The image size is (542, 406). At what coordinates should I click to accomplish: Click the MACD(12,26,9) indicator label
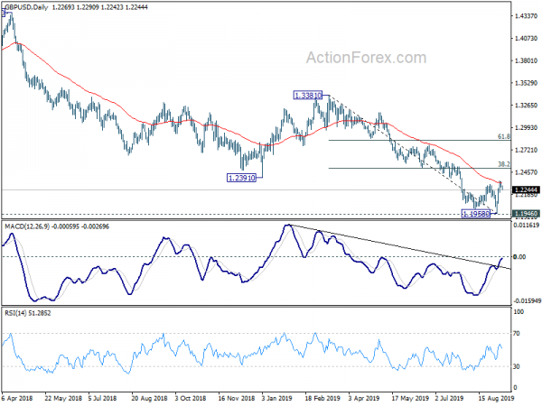(27, 226)
